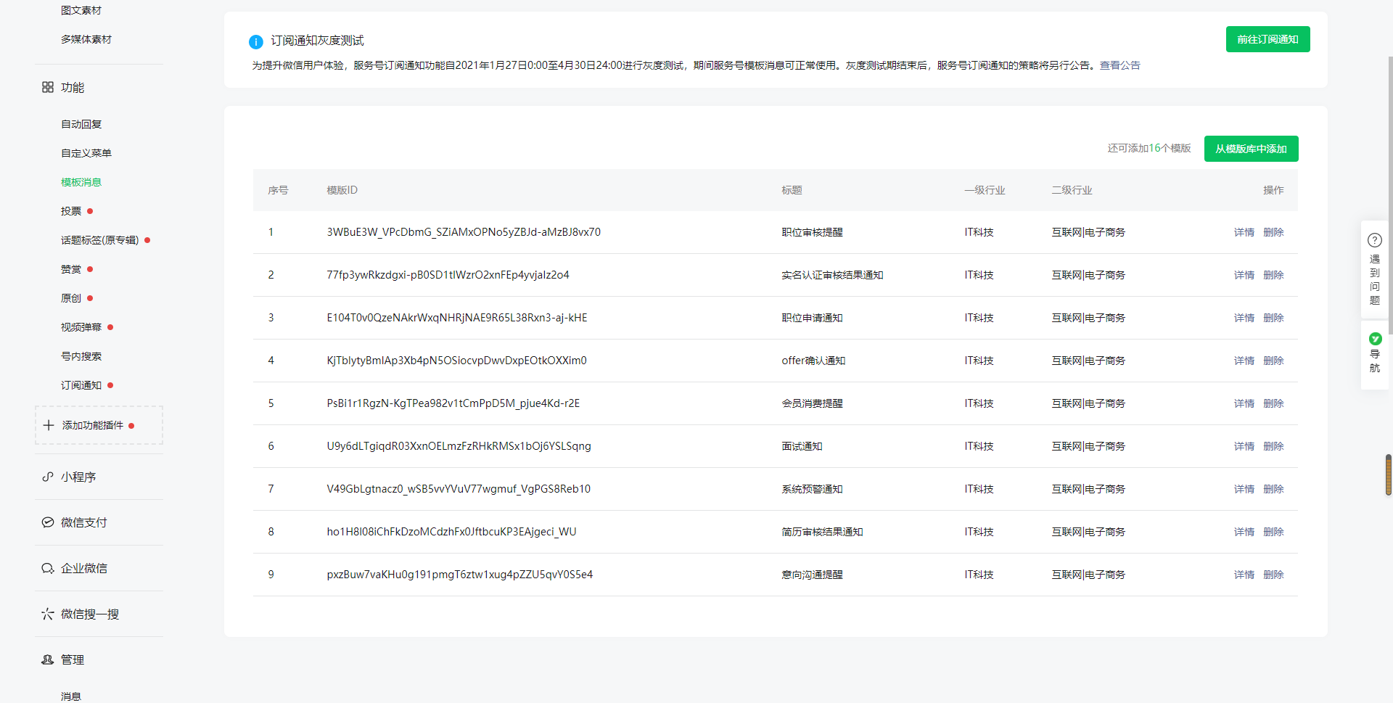
Task: View 详情 for 系统预警通知
Action: point(1244,489)
